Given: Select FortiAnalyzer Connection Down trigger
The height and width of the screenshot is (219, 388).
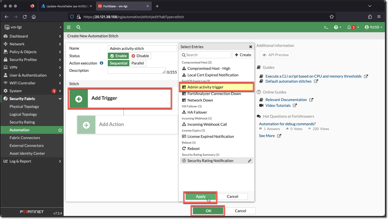Looking at the screenshot, I should 217,94.
